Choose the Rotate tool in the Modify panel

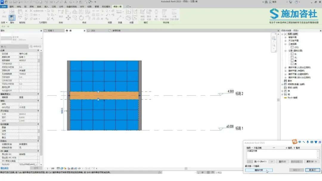click(x=81, y=18)
